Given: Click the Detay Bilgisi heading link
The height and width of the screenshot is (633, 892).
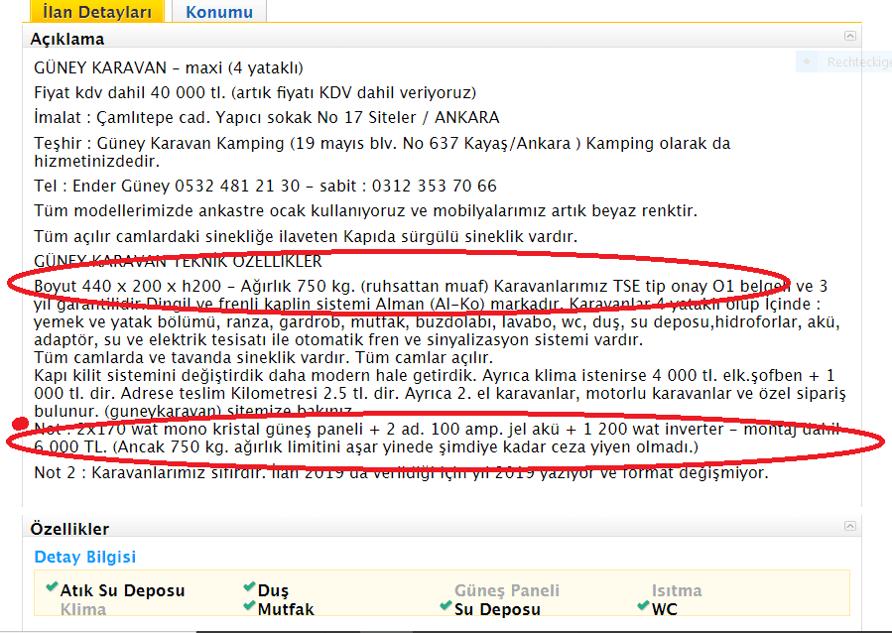Looking at the screenshot, I should pos(85,558).
